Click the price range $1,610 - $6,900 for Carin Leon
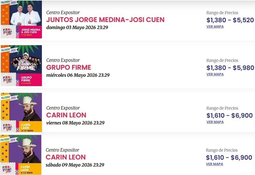Screen dimensions: 255x175 pyautogui.click(x=229, y=115)
